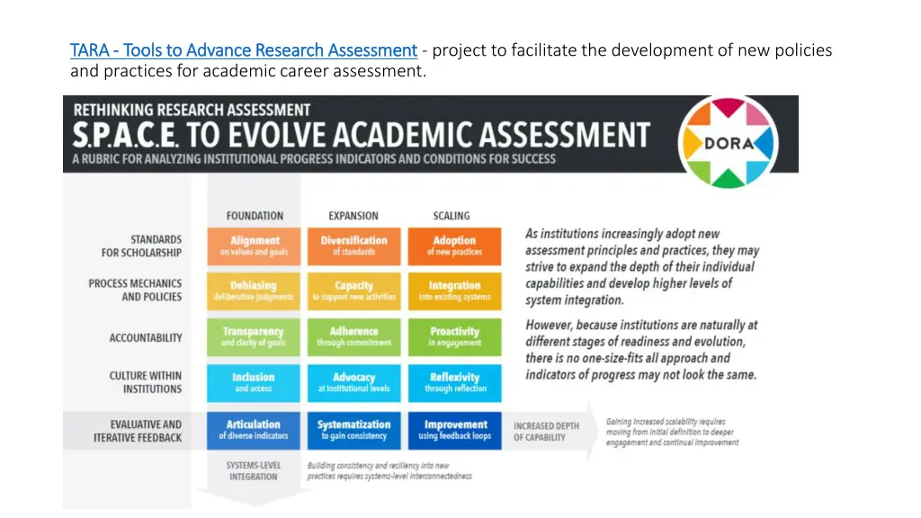Click the RETHINKING RESEARCH ASSESSMENT banner subtitle
This screenshot has height=518, width=921.
point(192,110)
